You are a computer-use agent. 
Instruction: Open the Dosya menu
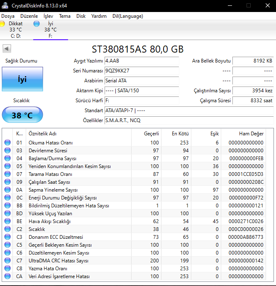coord(8,16)
